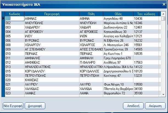168x113 pixels.
Task: Click code cell 020
Action: [15, 80]
